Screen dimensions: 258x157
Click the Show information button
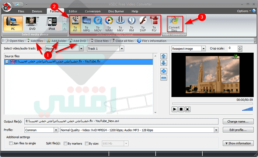(238, 143)
